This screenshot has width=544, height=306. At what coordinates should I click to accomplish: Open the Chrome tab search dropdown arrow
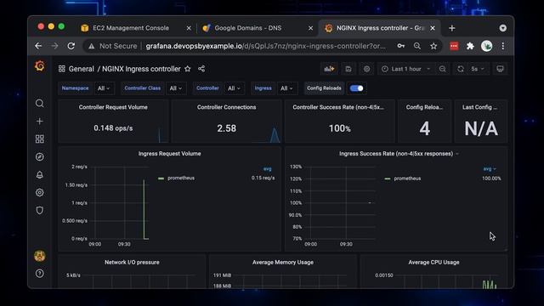tap(502, 28)
